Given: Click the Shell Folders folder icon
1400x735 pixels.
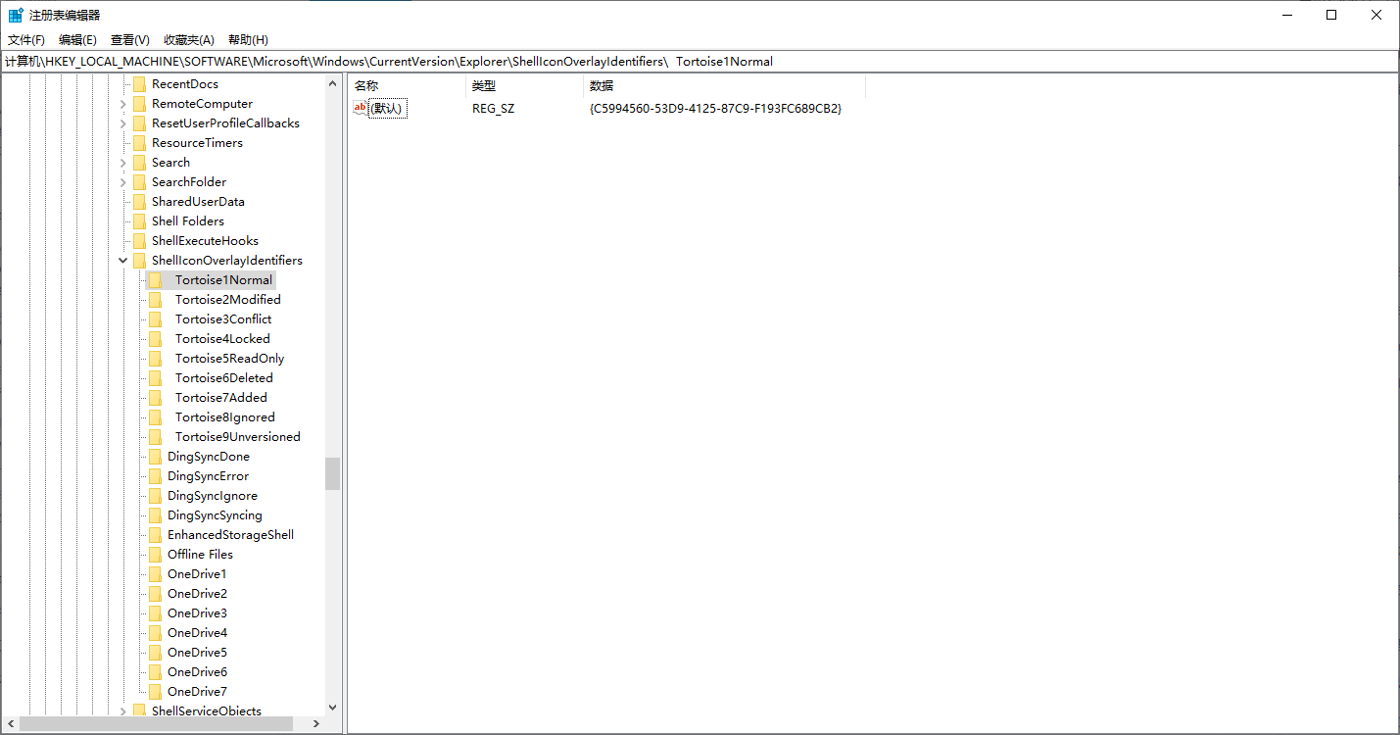Looking at the screenshot, I should click(139, 221).
